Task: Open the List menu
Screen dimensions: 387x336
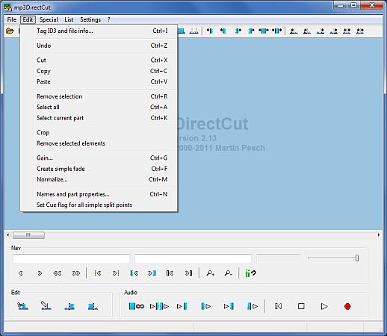Action: point(69,19)
